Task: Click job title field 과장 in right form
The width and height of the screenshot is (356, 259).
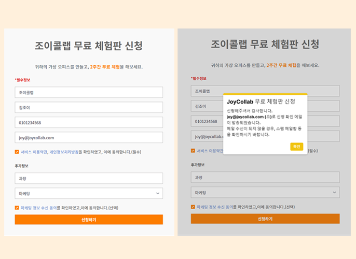Action: pyautogui.click(x=265, y=177)
